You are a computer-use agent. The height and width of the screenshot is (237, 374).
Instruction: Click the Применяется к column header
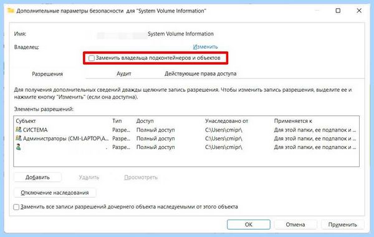[293, 121]
